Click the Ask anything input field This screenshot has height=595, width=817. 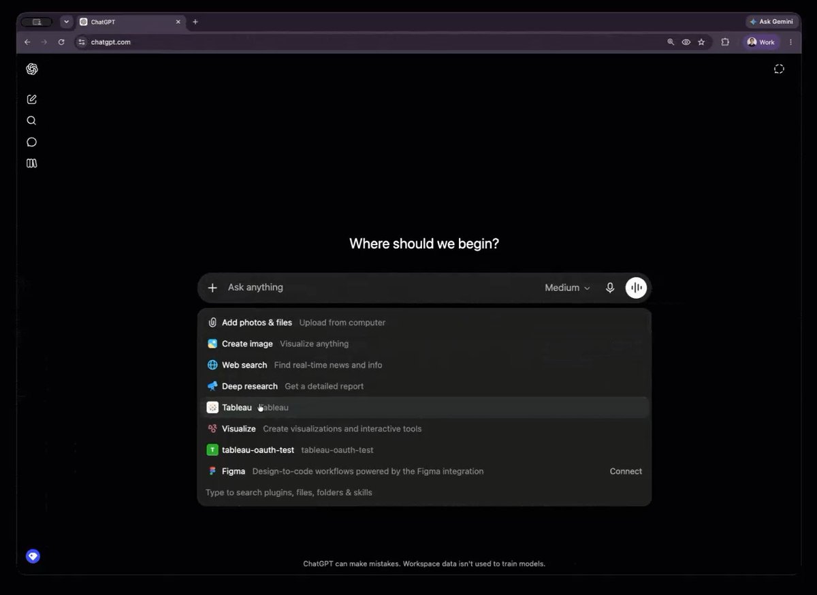click(x=381, y=287)
